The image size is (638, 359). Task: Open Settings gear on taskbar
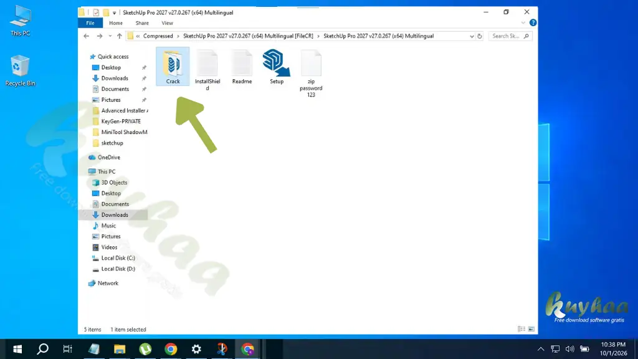pyautogui.click(x=196, y=349)
